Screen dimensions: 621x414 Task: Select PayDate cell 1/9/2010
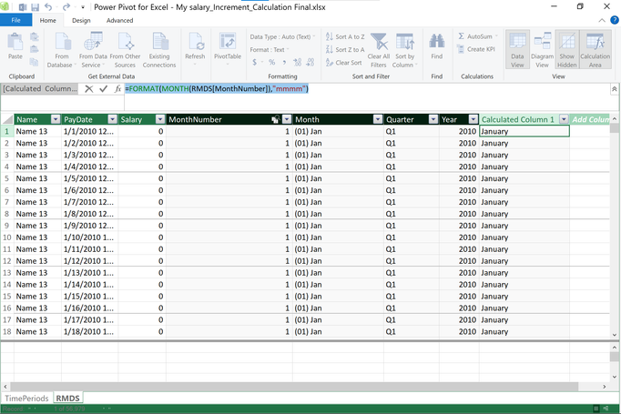tap(89, 226)
